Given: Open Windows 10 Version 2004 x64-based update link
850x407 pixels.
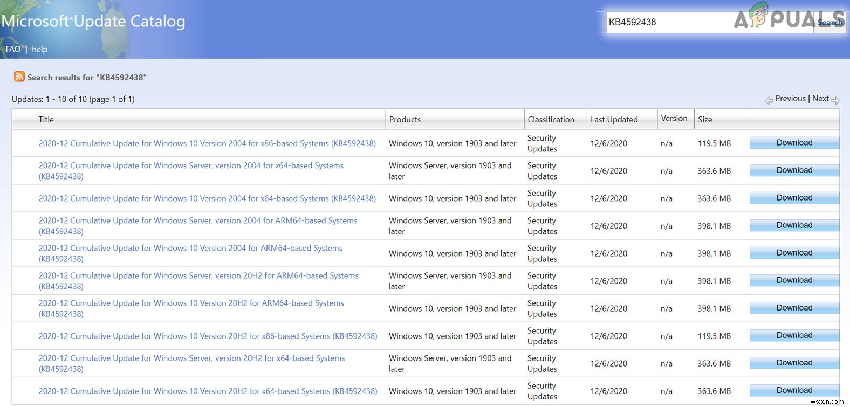Looking at the screenshot, I should pyautogui.click(x=207, y=198).
